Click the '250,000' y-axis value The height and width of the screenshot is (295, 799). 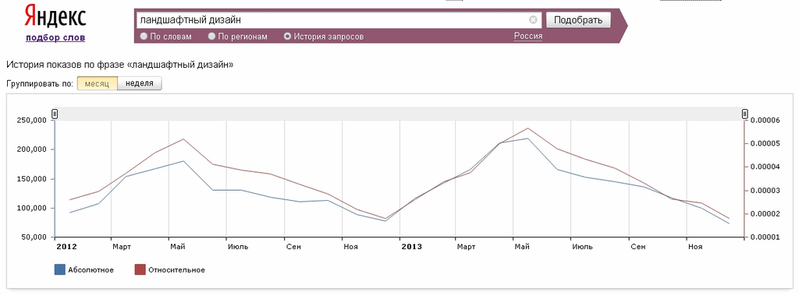click(x=31, y=121)
